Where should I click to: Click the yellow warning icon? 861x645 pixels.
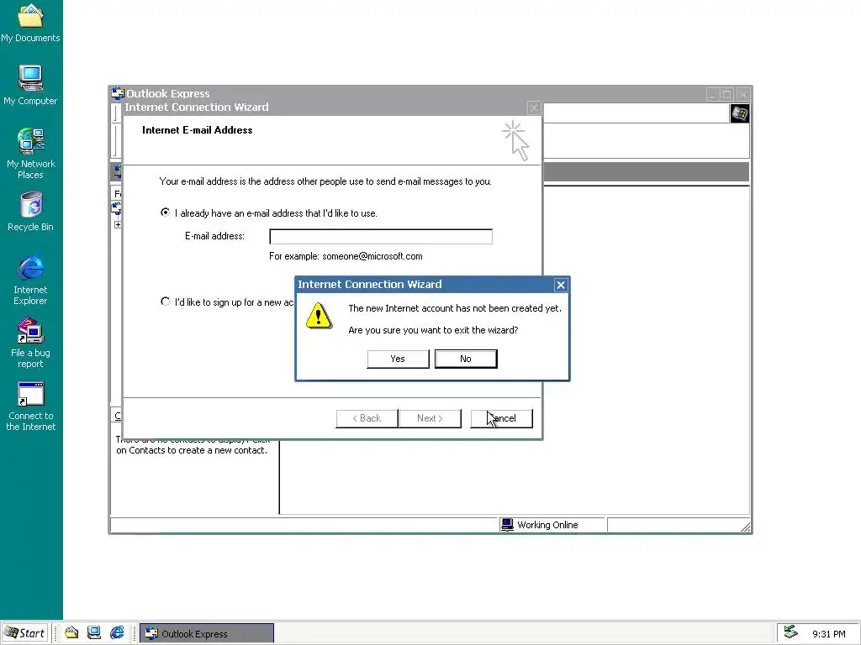coord(319,316)
